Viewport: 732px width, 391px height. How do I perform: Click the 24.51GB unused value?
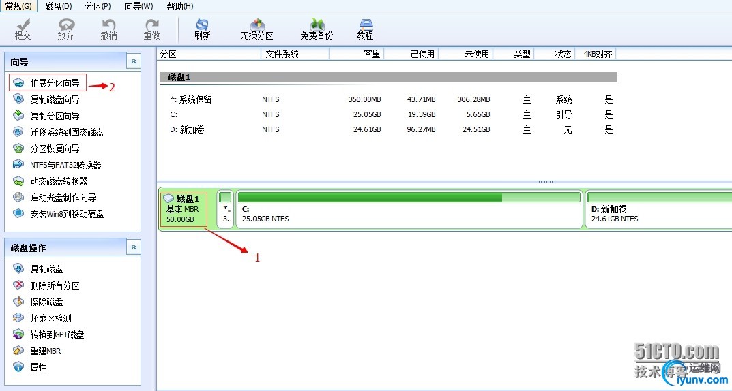click(477, 129)
